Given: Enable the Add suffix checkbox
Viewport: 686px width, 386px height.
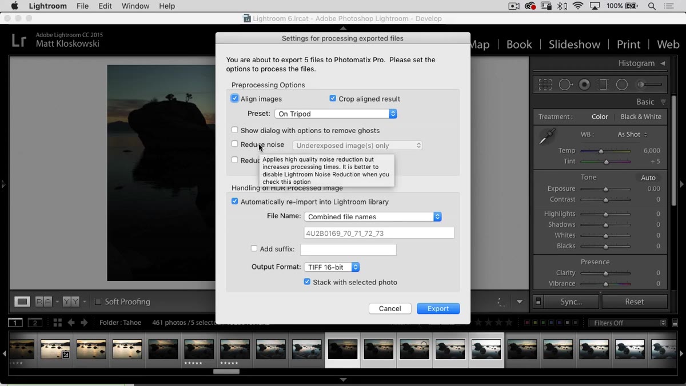Looking at the screenshot, I should pos(254,249).
